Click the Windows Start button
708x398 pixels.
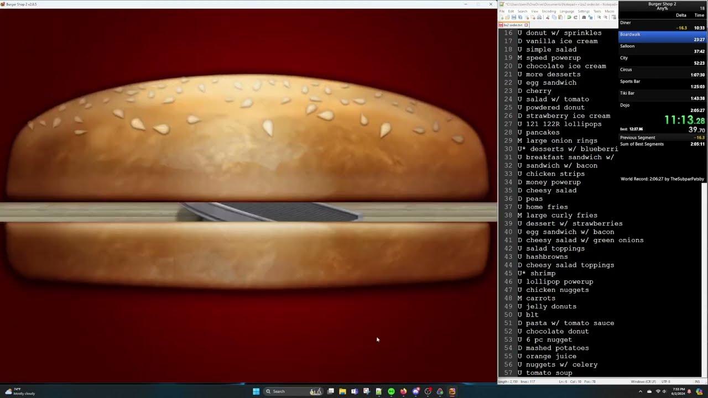pos(256,391)
